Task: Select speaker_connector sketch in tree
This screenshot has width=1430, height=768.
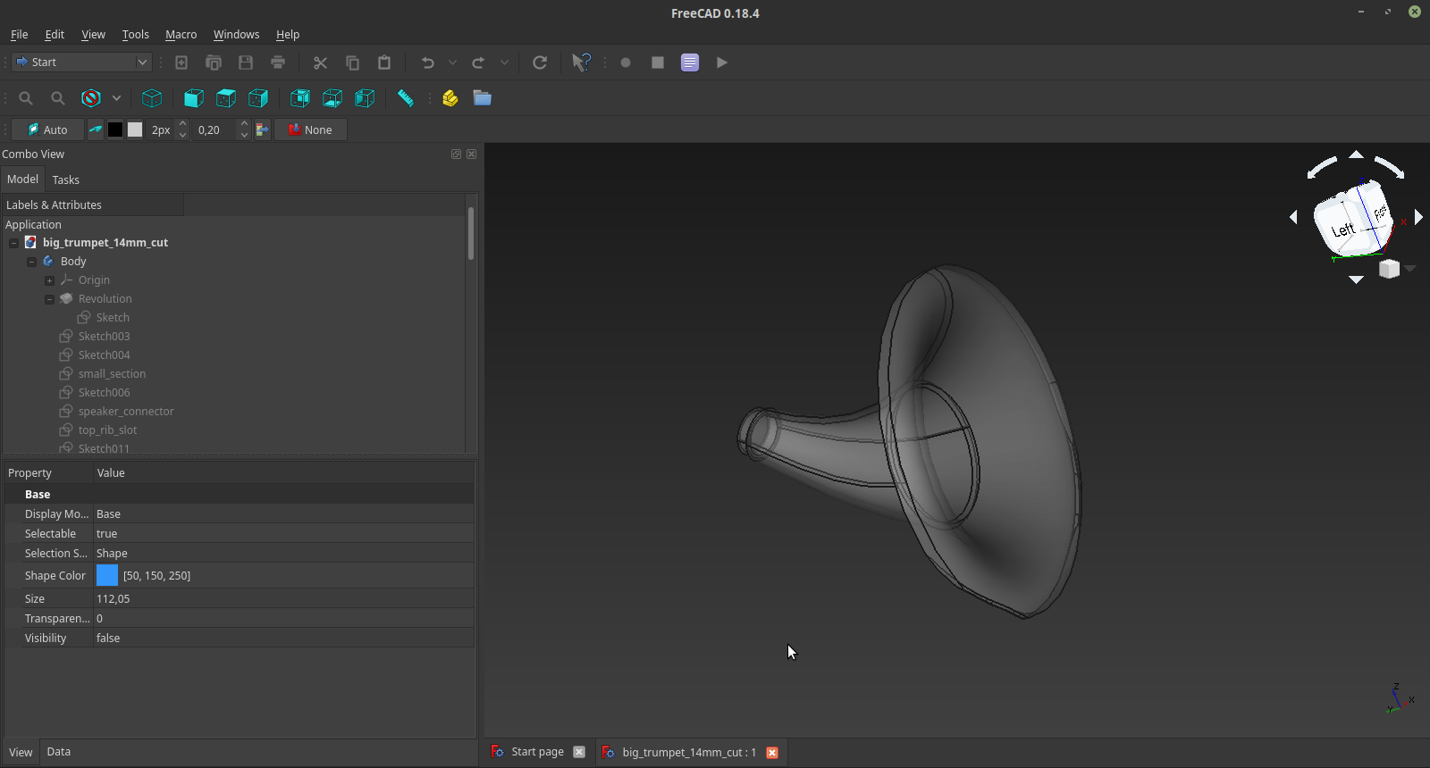Action: (x=126, y=412)
